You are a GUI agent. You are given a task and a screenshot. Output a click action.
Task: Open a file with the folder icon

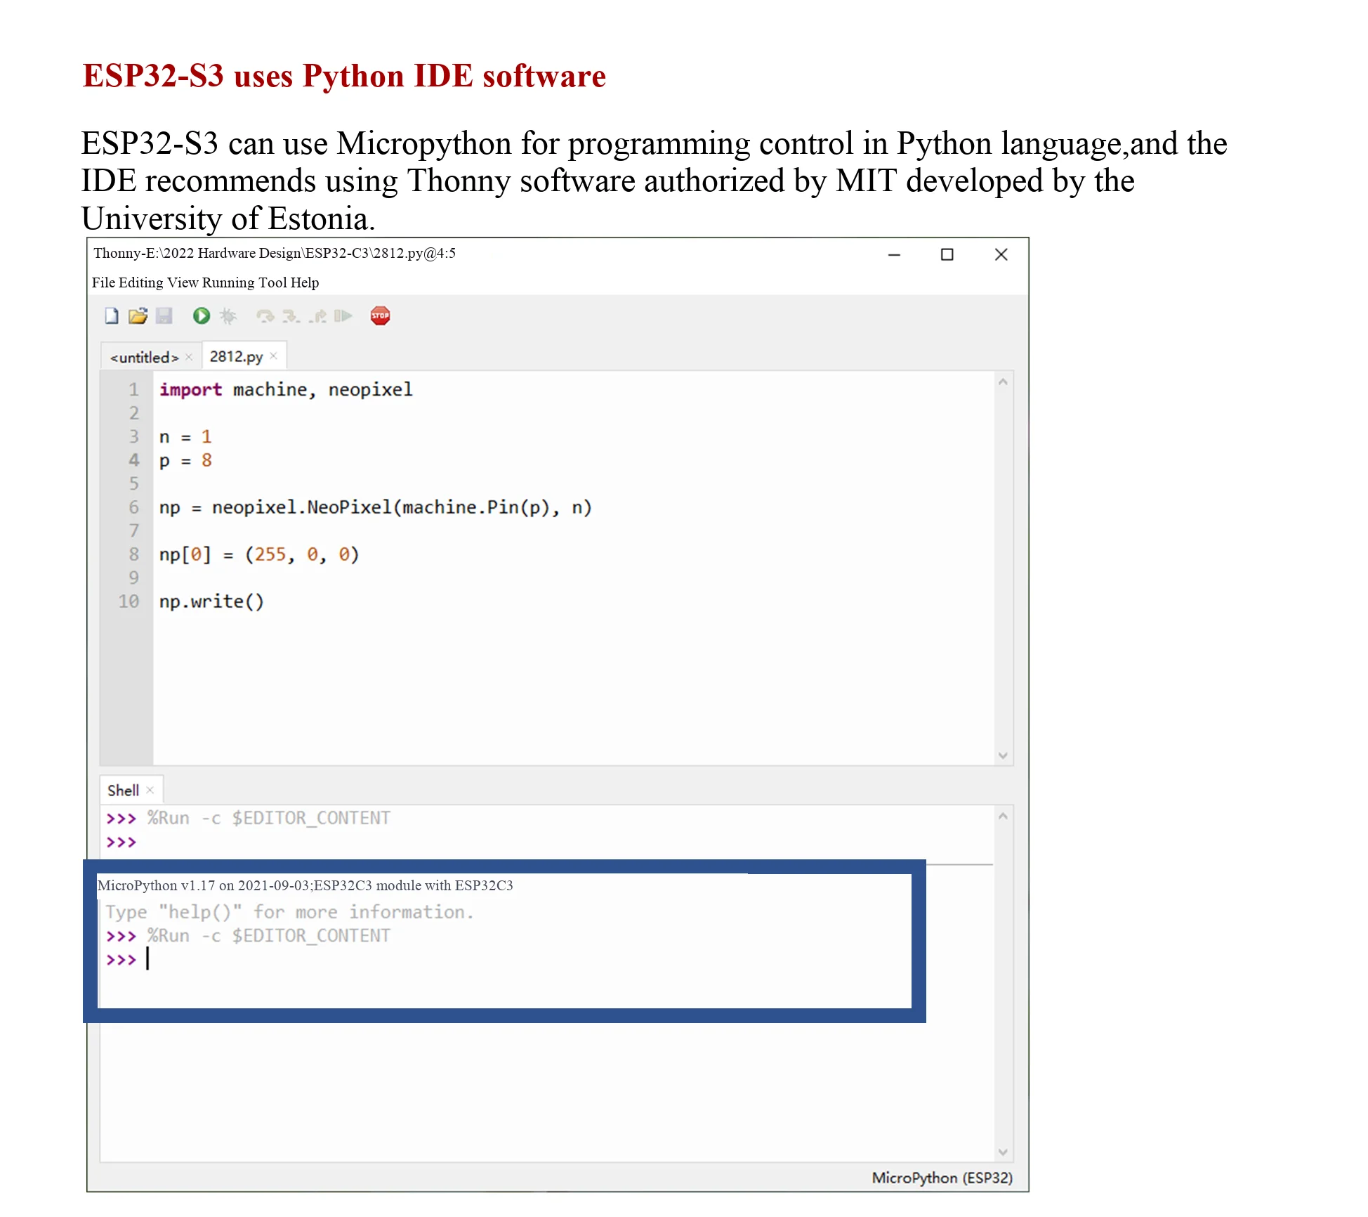click(138, 316)
